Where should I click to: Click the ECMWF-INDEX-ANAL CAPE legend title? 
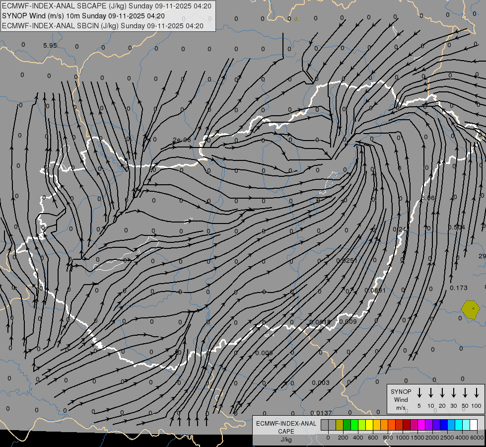coord(286,427)
